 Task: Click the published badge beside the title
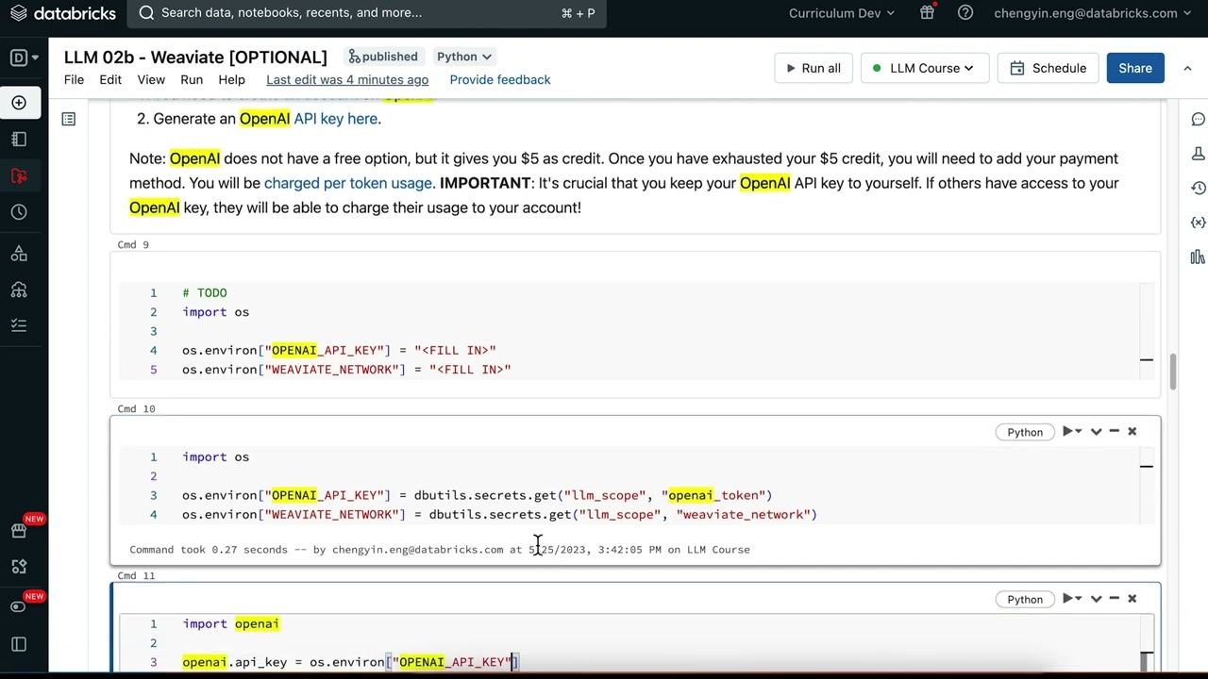(x=383, y=57)
